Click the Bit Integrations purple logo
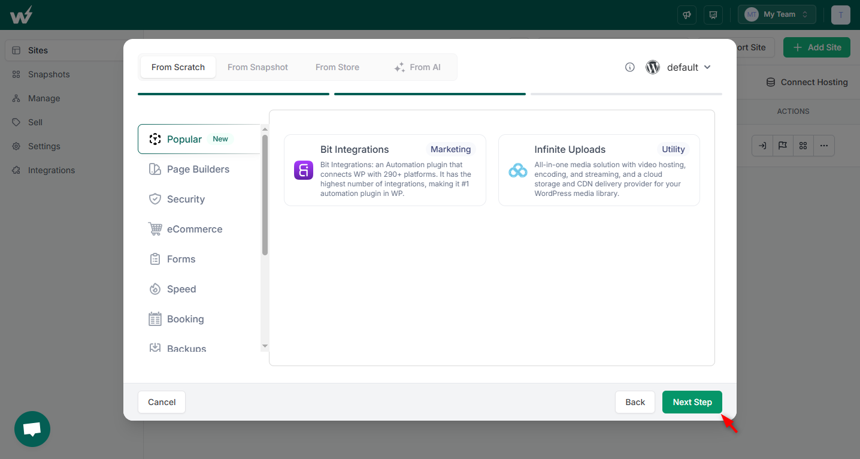 [304, 170]
